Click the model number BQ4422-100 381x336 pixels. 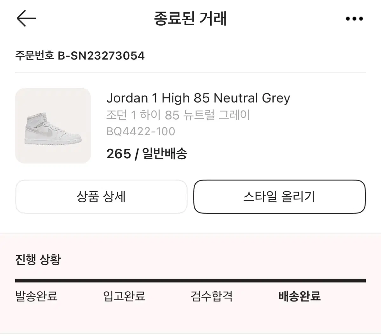(141, 131)
